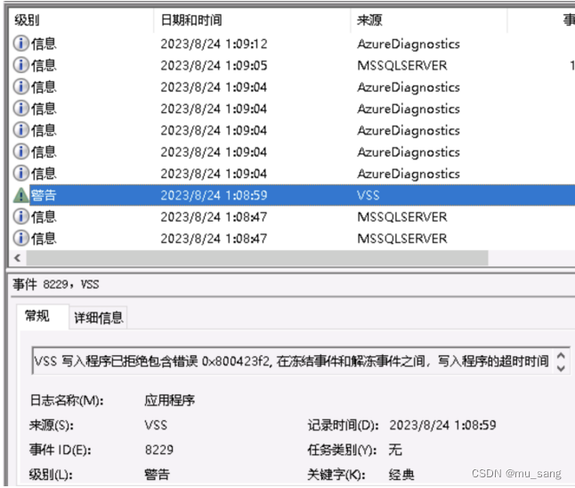Click the 日志名称 value 应用程序

(x=169, y=401)
